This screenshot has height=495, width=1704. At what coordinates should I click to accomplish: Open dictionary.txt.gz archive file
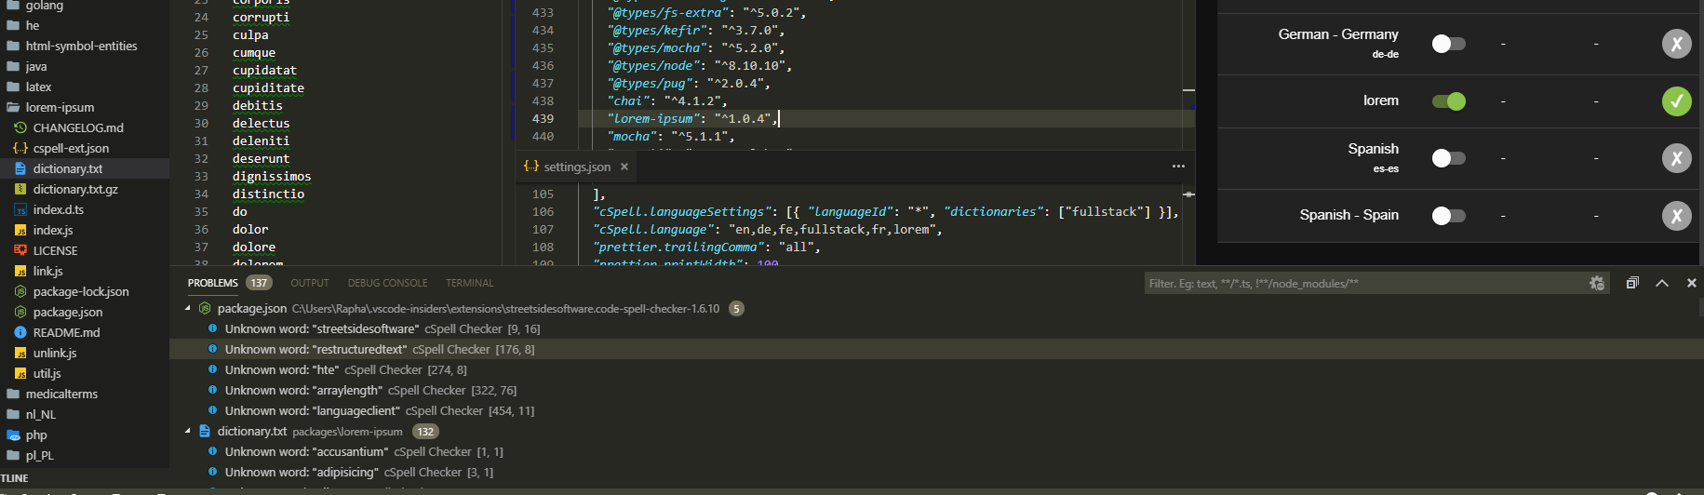click(x=75, y=189)
